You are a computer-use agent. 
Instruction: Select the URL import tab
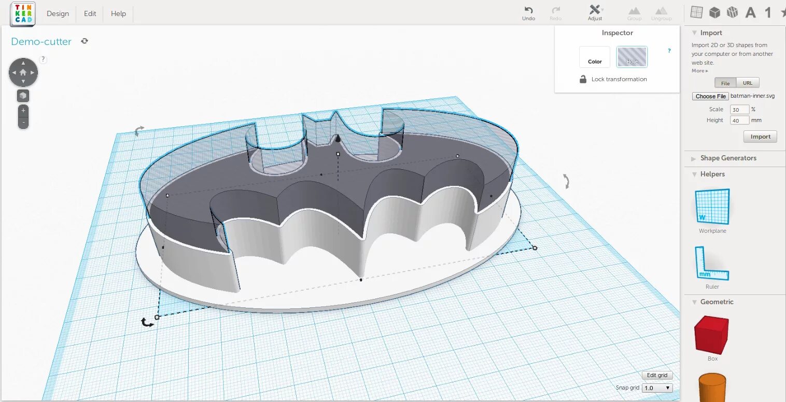(x=747, y=83)
